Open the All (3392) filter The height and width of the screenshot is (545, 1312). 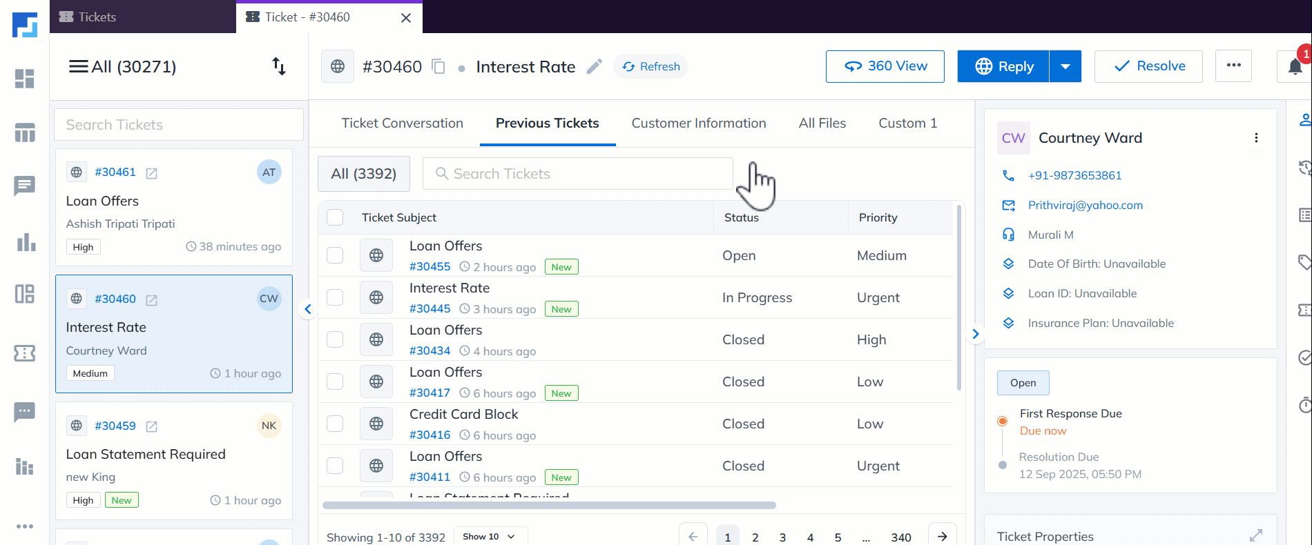(x=364, y=174)
